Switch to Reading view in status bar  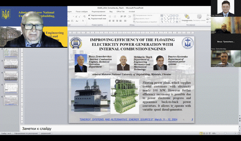click(x=207, y=133)
